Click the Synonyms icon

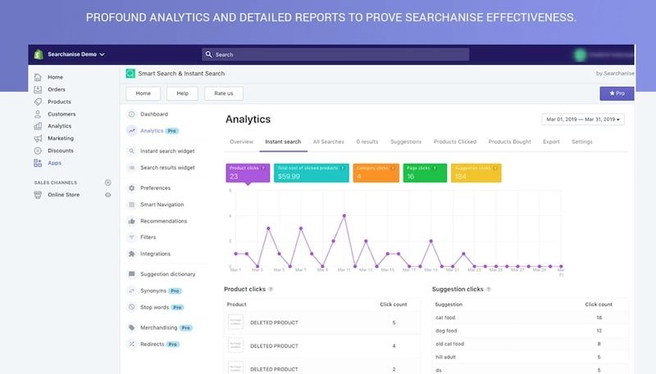pos(132,291)
